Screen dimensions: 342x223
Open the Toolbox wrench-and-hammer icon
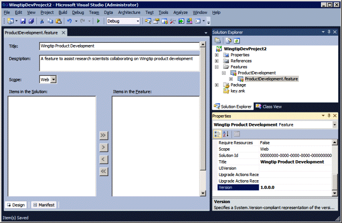[173, 21]
